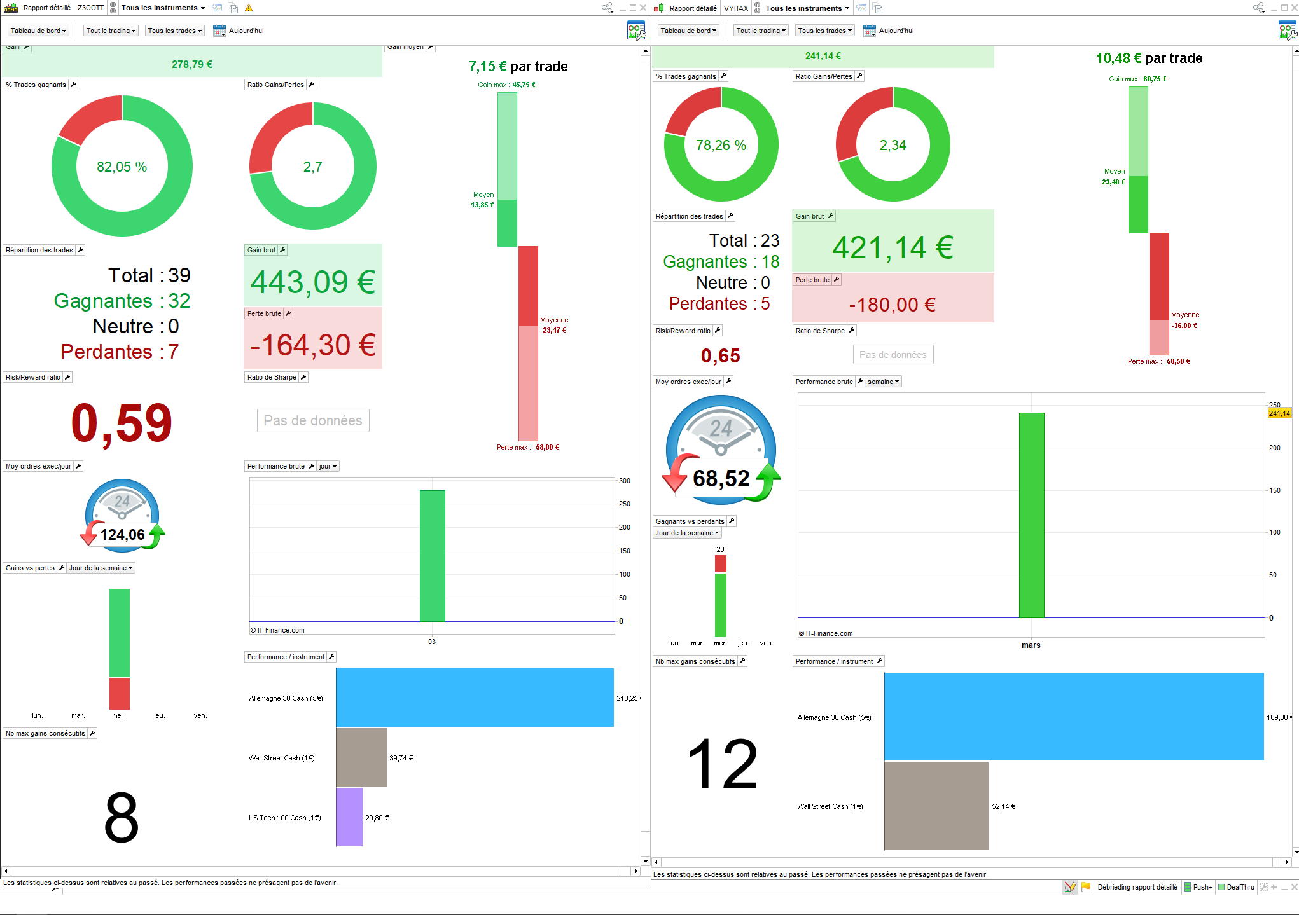The width and height of the screenshot is (1299, 915).
Task: Click the link chain icon beside Z3OOTT
Action: click(113, 8)
